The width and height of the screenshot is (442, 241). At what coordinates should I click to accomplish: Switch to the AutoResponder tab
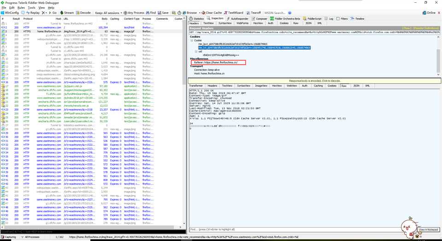(x=238, y=19)
